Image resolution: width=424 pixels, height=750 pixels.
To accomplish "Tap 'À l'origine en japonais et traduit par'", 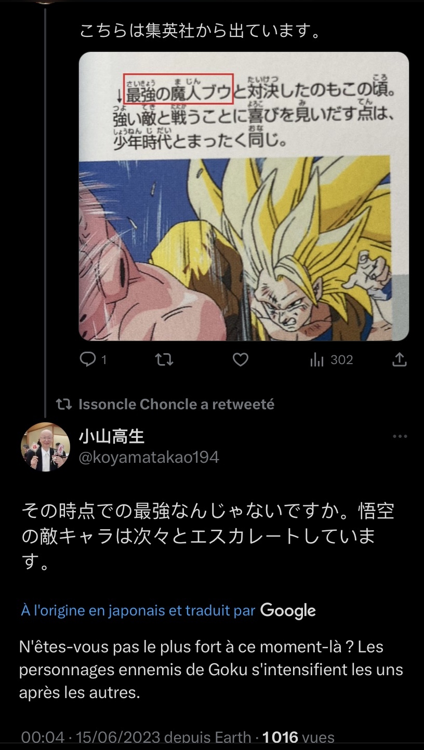I will coord(138,610).
